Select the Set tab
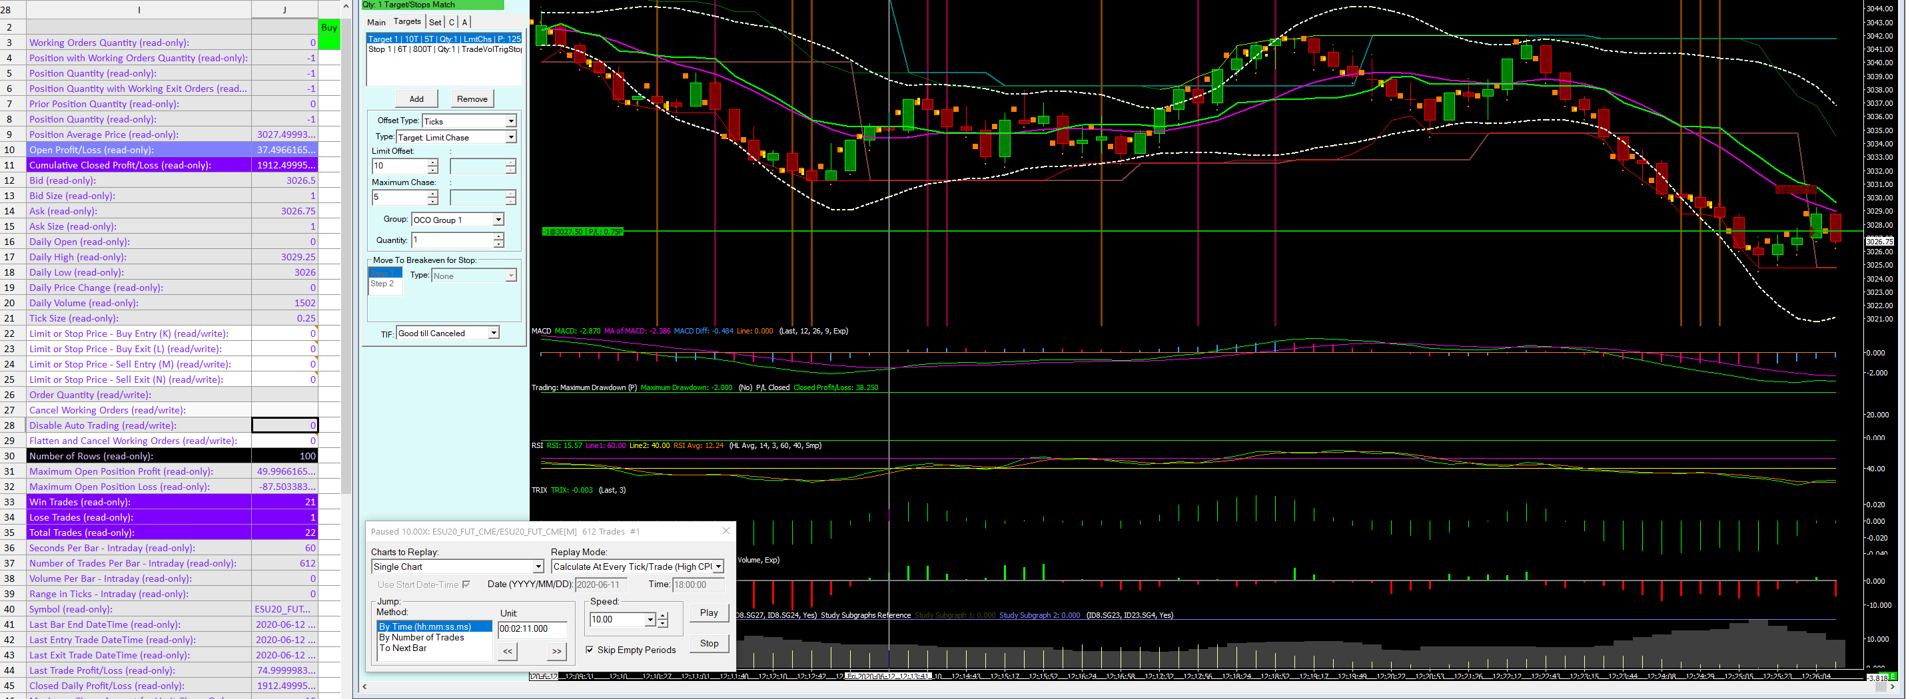The height and width of the screenshot is (699, 1906). point(435,22)
